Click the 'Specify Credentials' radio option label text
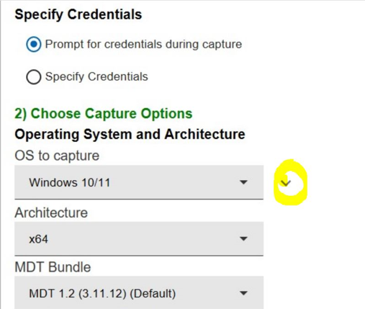The image size is (365, 309). point(96,77)
